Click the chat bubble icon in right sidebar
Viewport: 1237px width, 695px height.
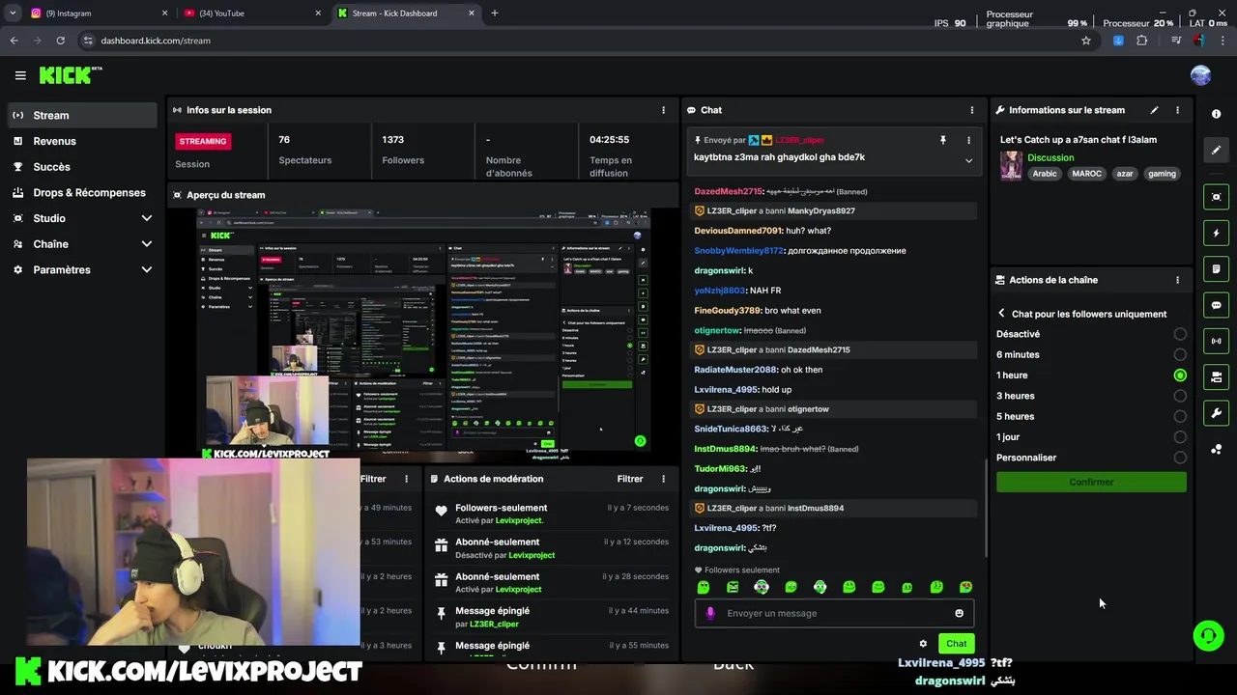point(1216,305)
